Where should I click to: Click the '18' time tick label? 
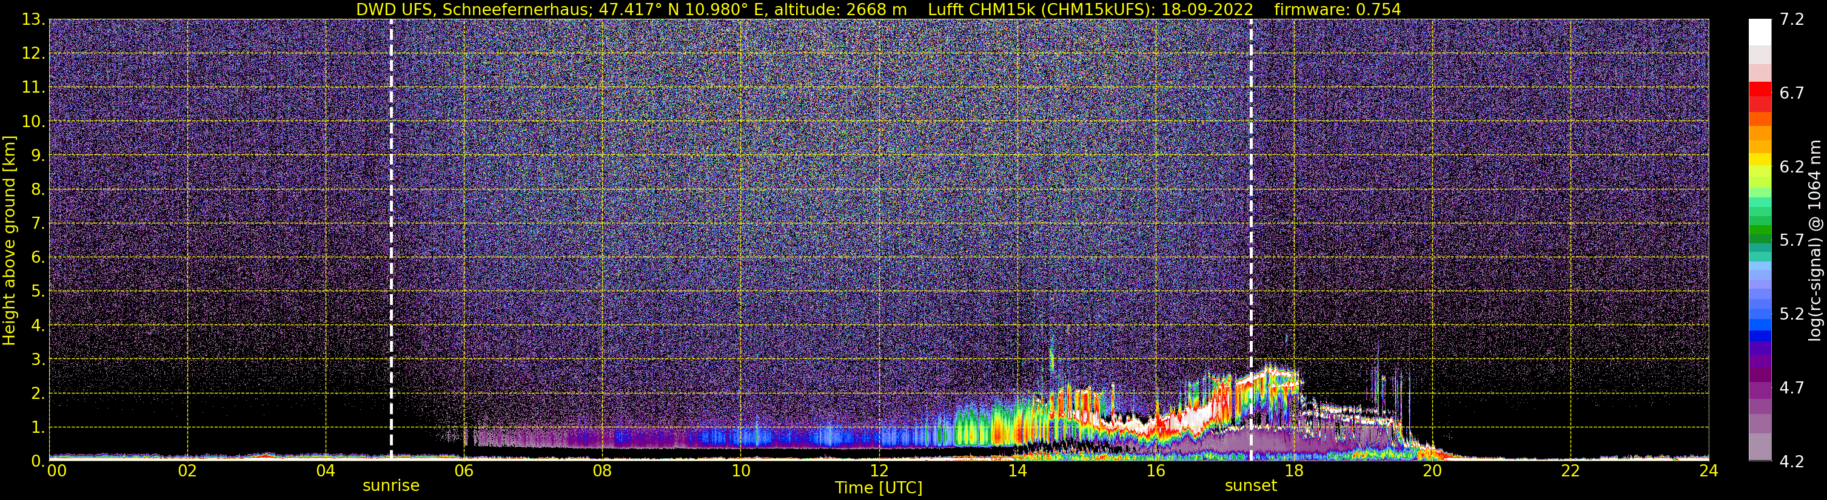pos(1293,471)
